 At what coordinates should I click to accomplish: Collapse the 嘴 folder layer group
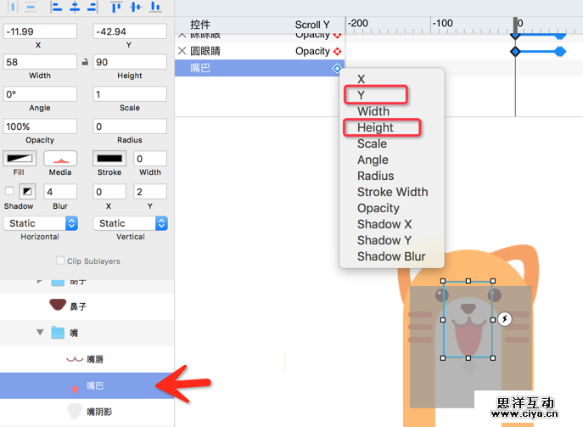coord(40,332)
